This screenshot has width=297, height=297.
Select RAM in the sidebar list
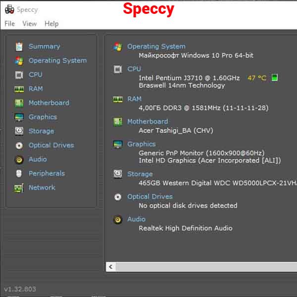[x=36, y=89]
